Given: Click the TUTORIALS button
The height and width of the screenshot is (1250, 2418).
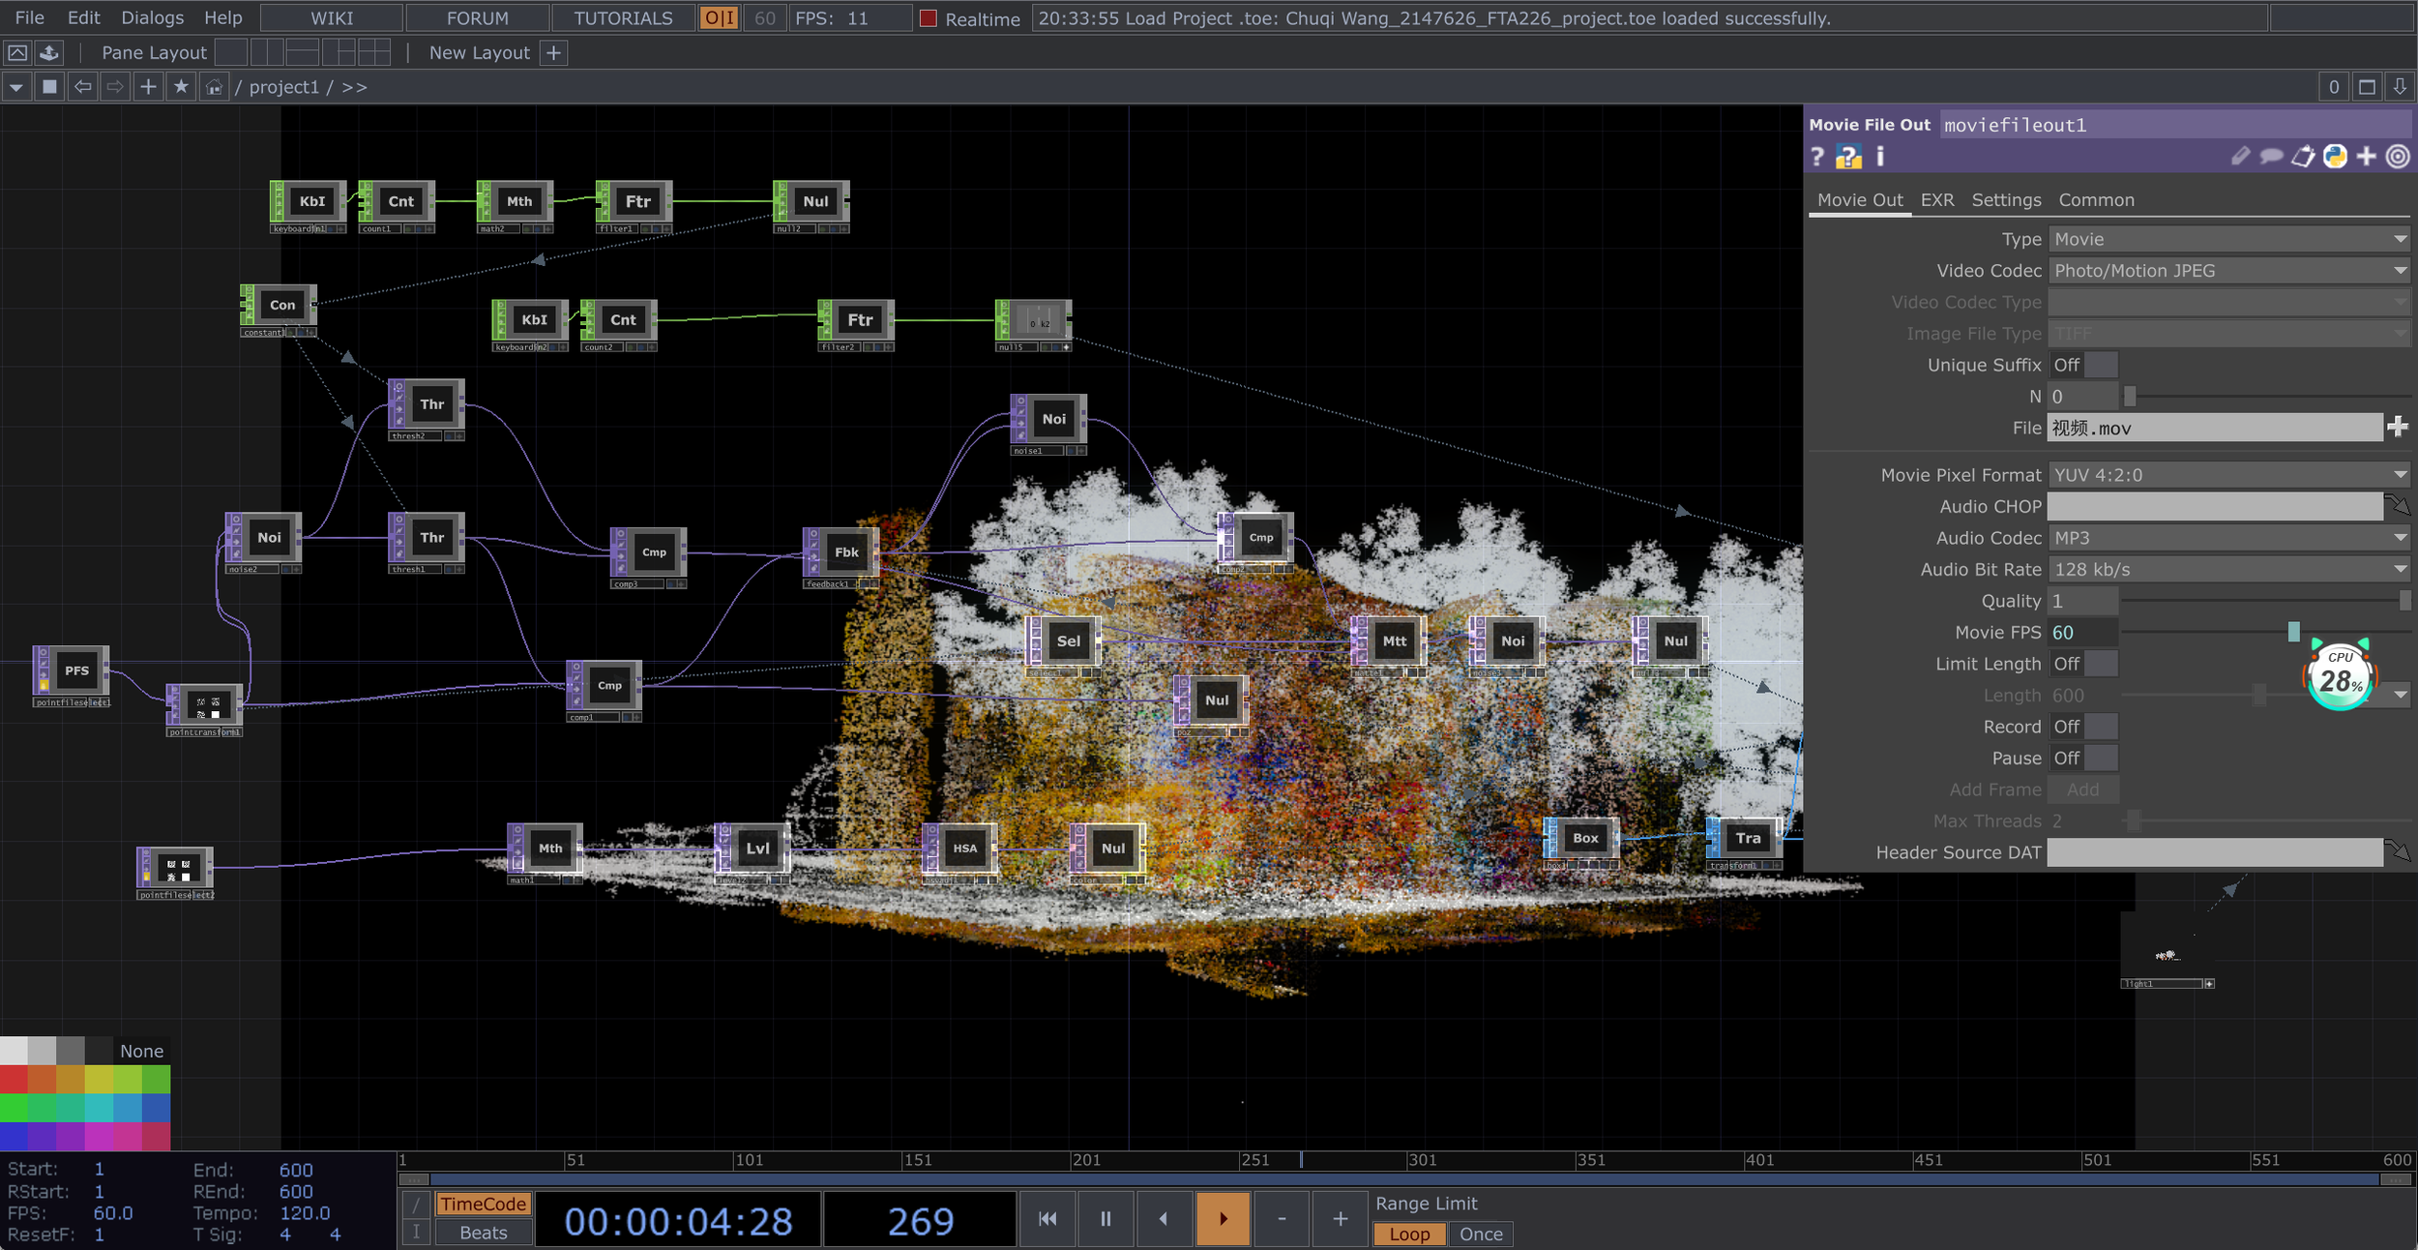Looking at the screenshot, I should [x=623, y=18].
